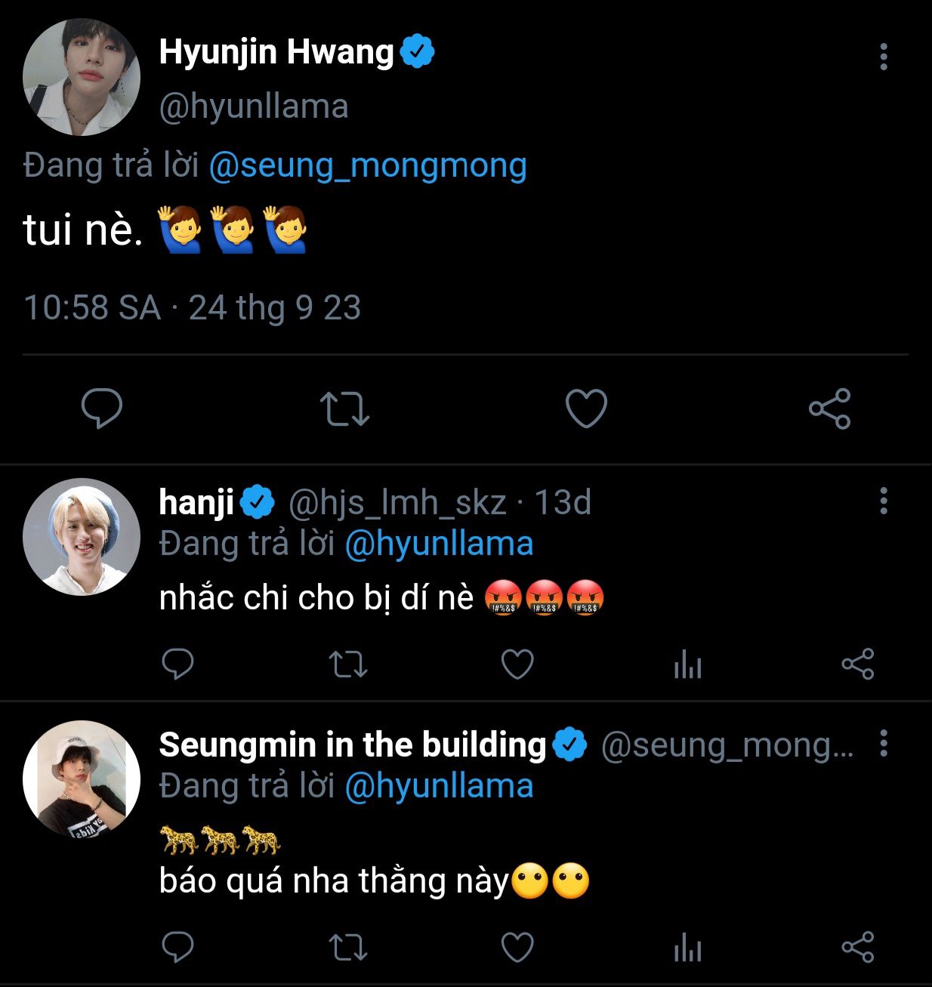The image size is (932, 987).
Task: Share Seungmin in the building's reply
Action: point(857,948)
